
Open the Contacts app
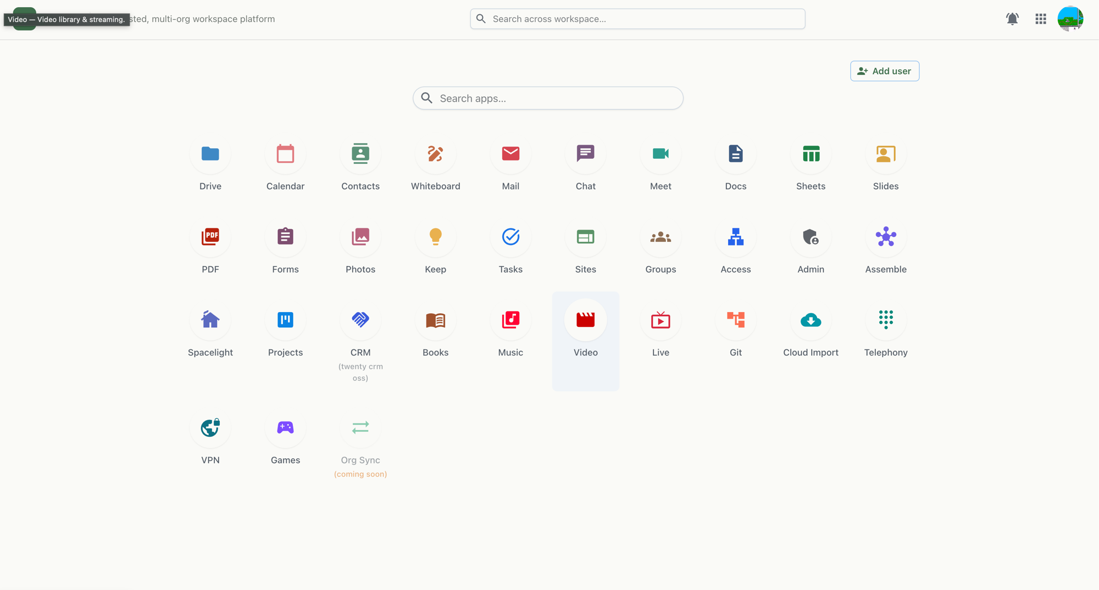360,166
